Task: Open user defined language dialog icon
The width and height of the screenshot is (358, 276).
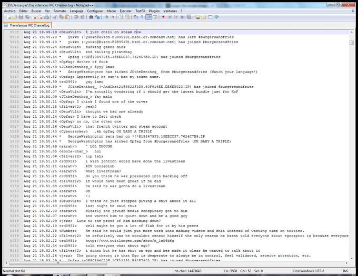Action: [155, 17]
